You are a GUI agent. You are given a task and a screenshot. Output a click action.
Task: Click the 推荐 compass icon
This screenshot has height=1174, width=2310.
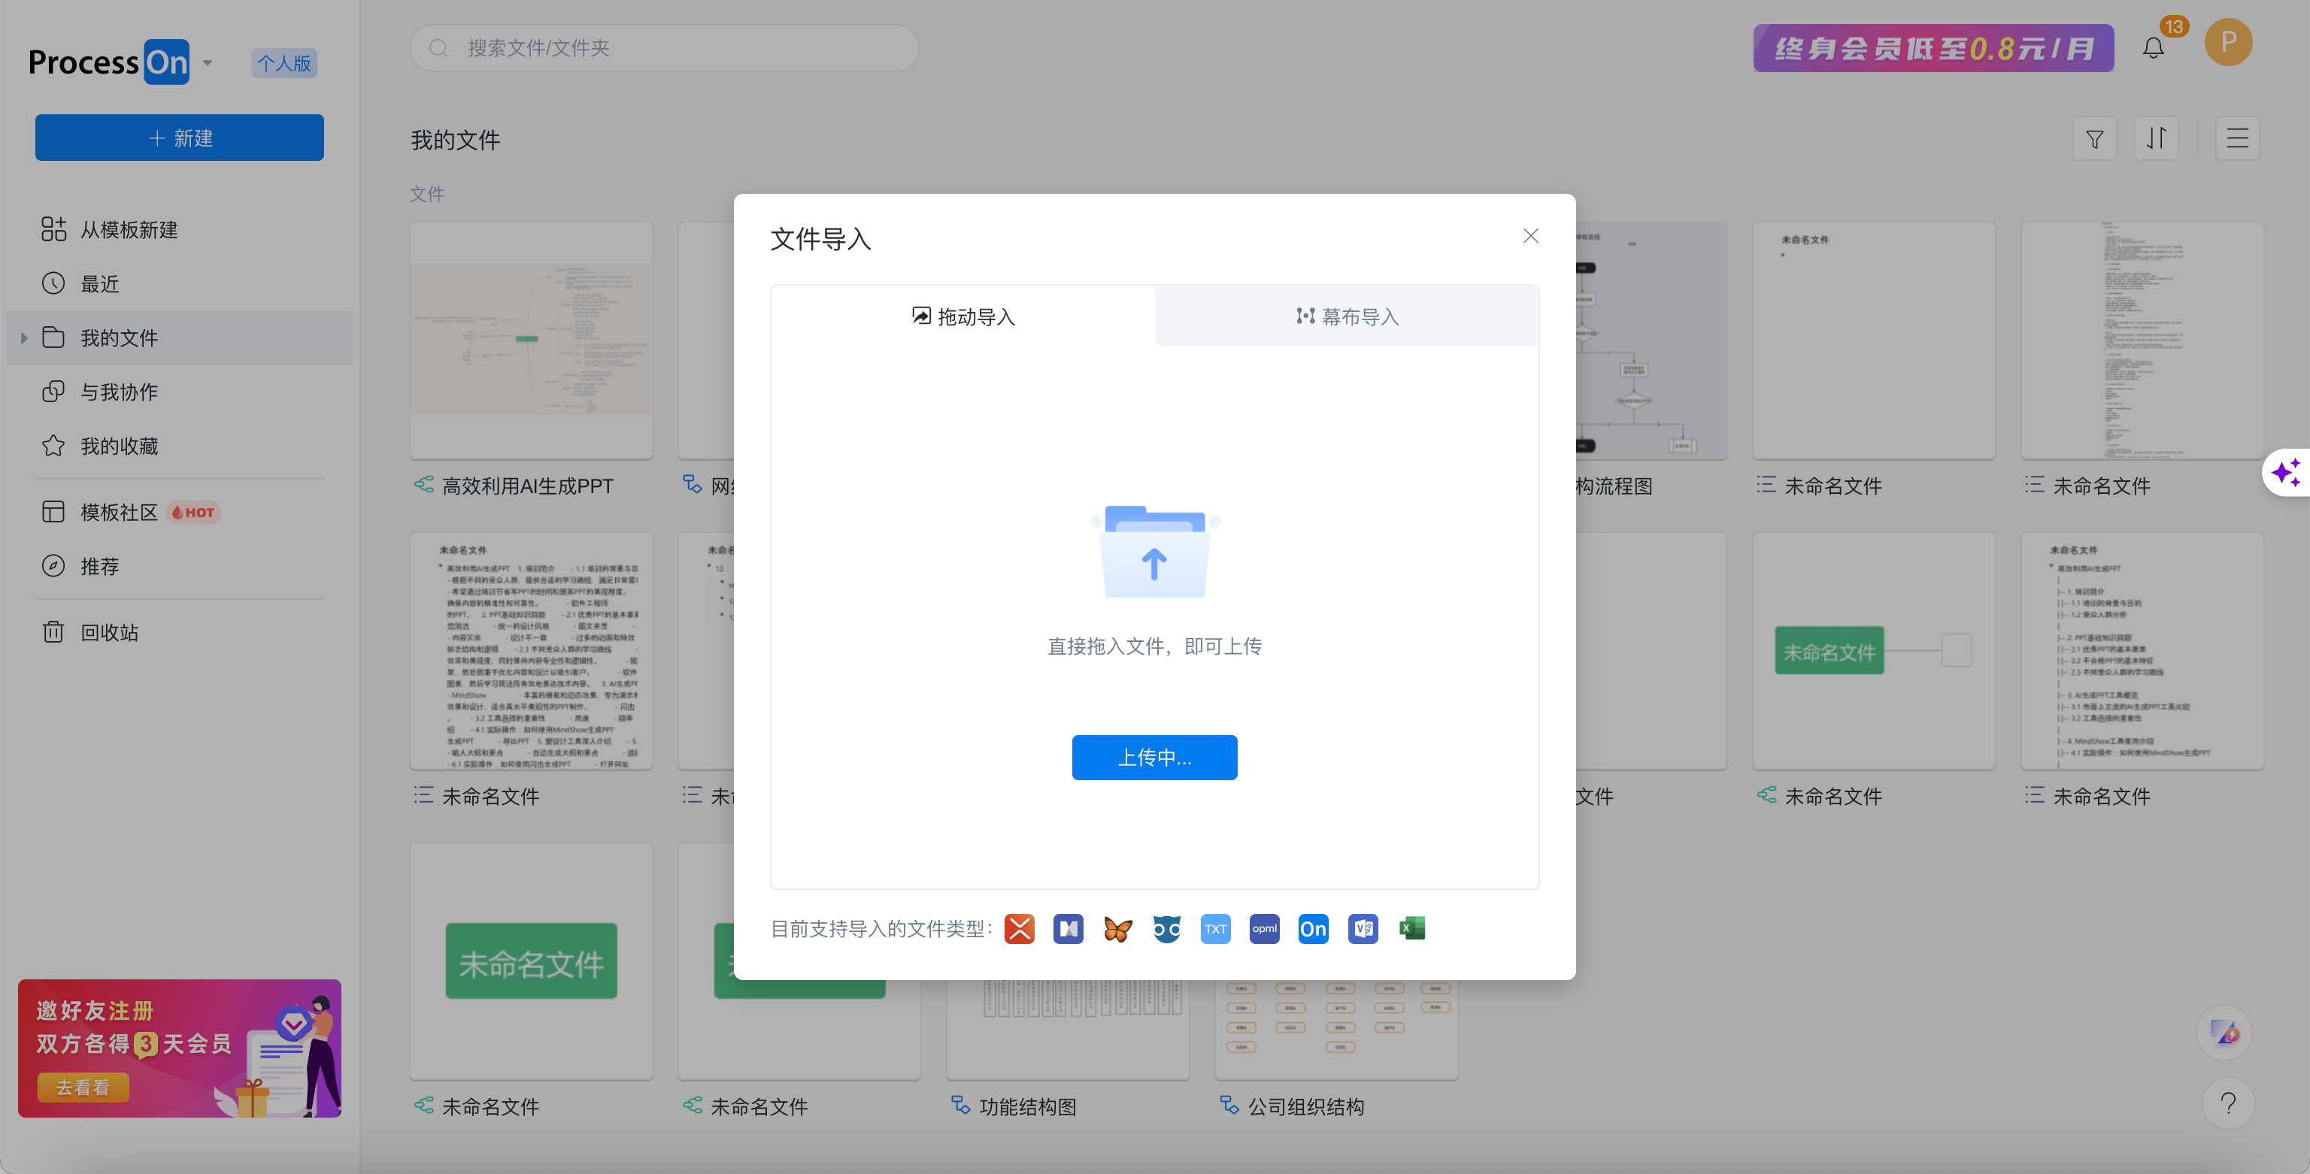(x=54, y=565)
